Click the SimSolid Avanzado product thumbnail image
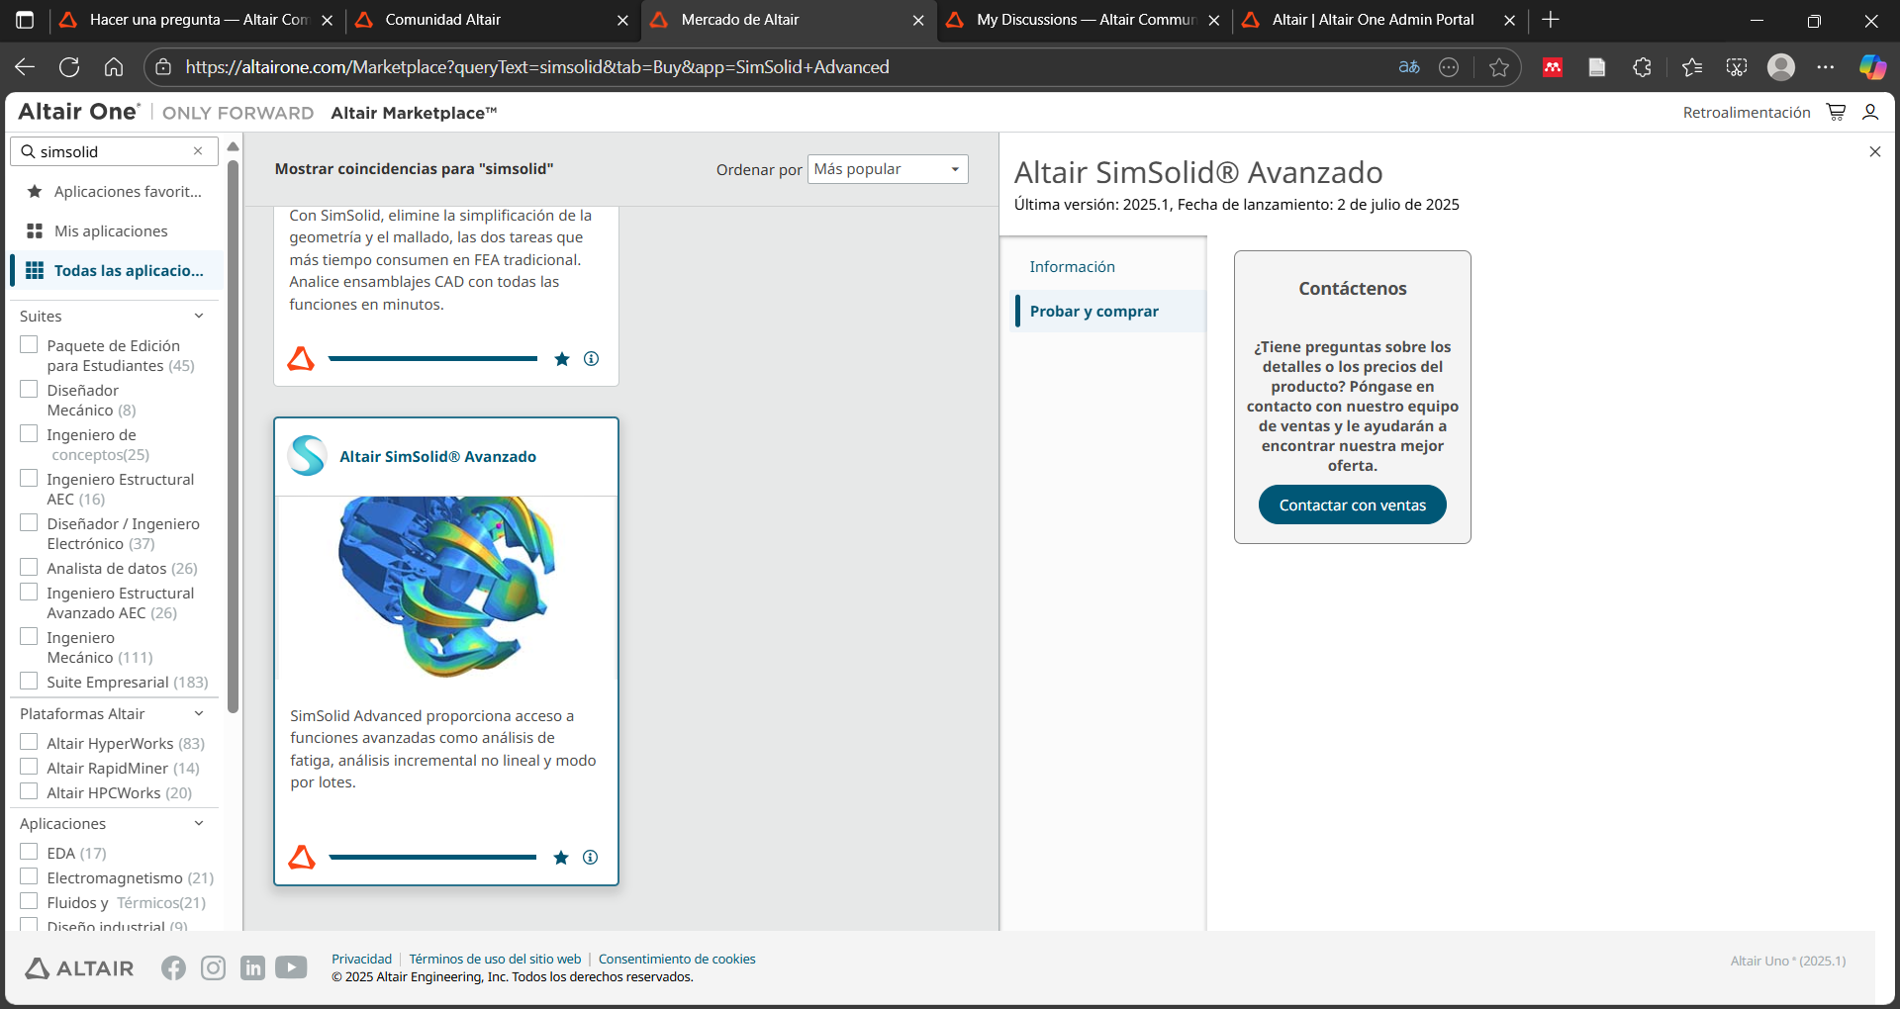The image size is (1900, 1009). pos(446,587)
